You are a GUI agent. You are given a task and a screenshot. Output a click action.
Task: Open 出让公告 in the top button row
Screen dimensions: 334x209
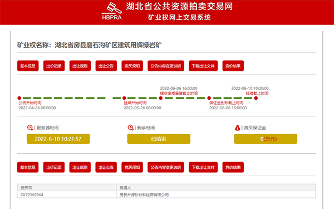pos(106,66)
